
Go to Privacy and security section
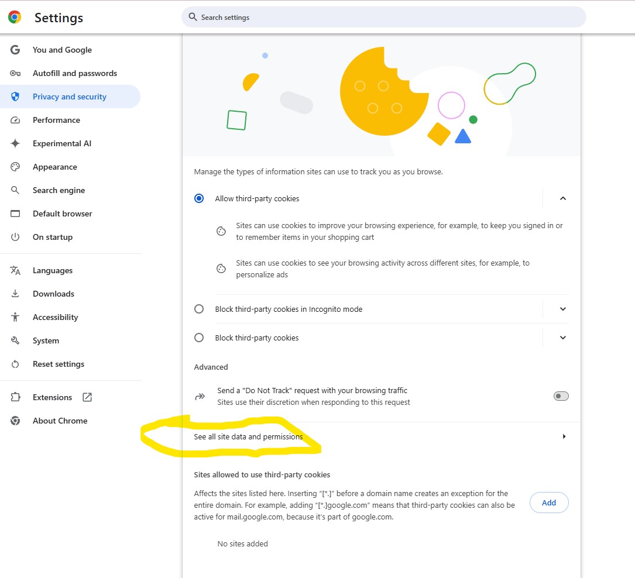click(x=70, y=97)
